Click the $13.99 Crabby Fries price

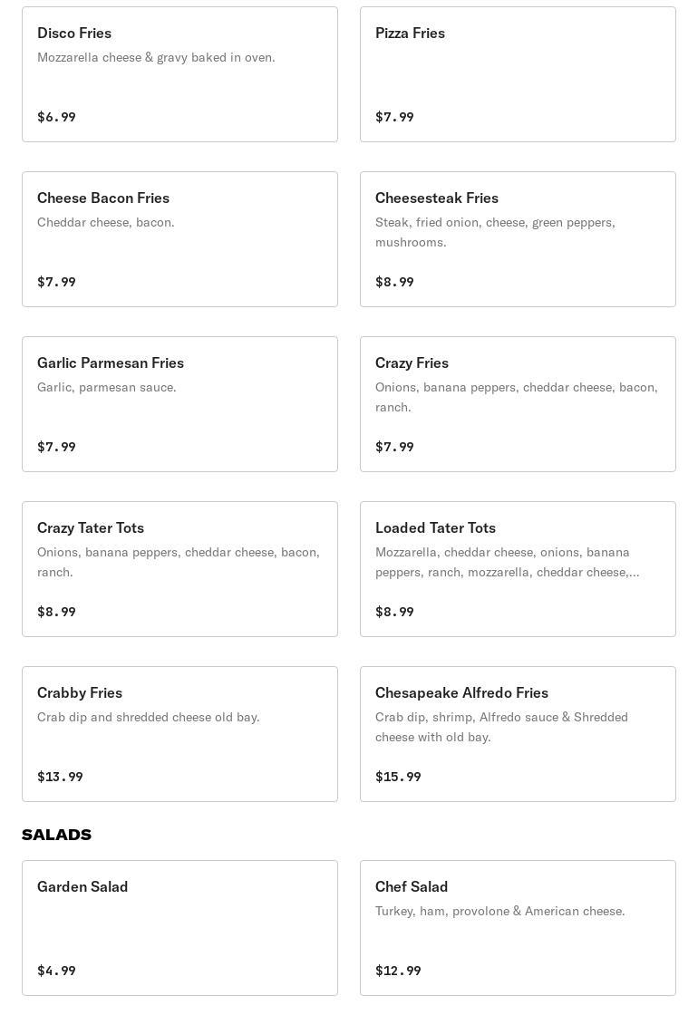(x=60, y=777)
